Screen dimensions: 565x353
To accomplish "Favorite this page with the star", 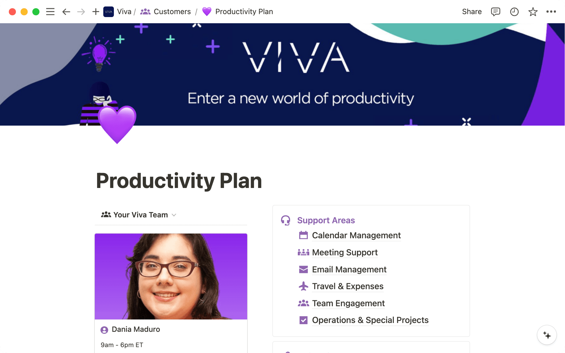I will tap(533, 12).
